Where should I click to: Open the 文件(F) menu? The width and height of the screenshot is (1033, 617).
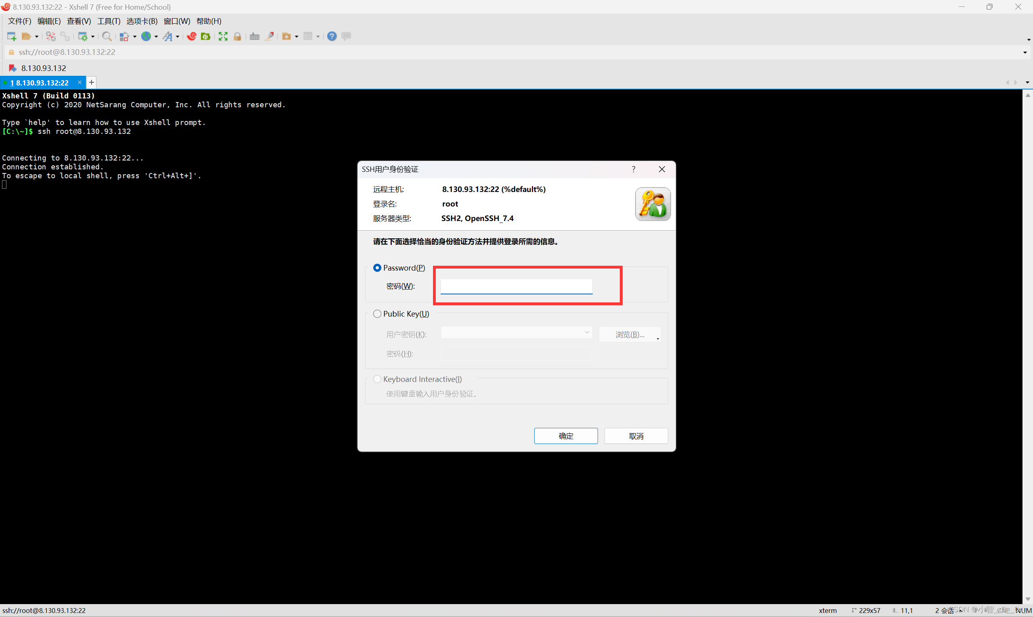click(x=19, y=21)
